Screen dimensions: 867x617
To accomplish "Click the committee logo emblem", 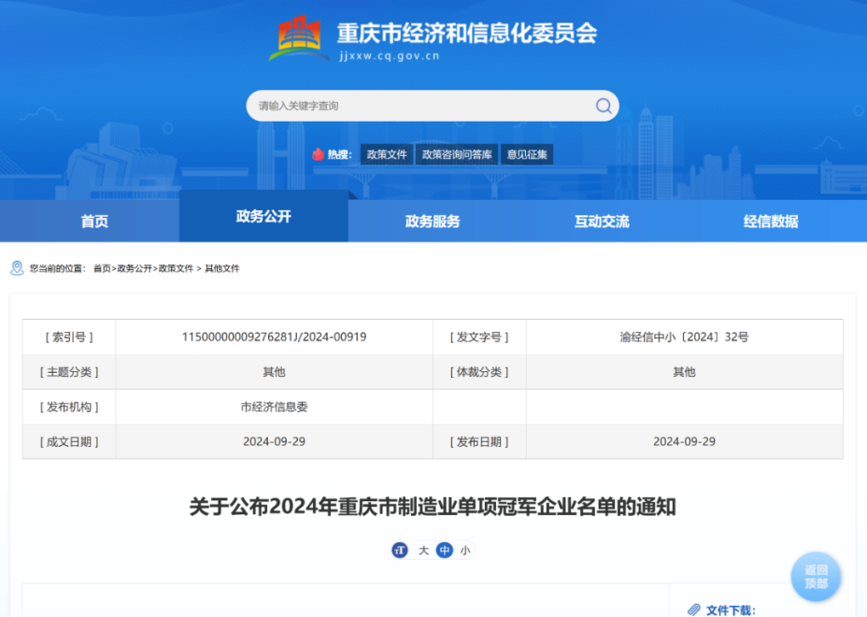I will pyautogui.click(x=299, y=37).
